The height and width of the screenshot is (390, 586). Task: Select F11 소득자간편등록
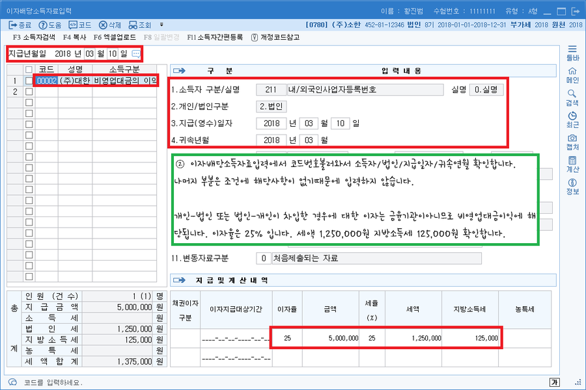tap(215, 37)
